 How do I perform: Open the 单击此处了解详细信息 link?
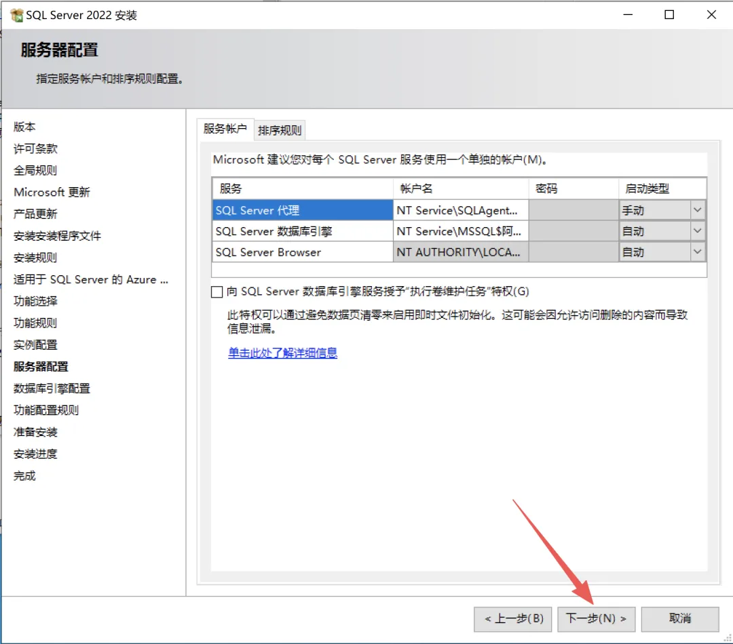tap(282, 353)
